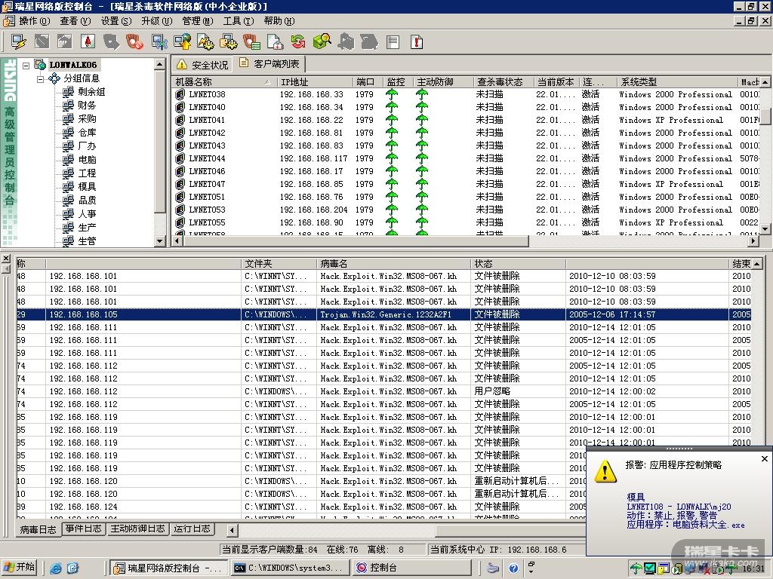Collapse the LONWALK06 root tree node

tap(26, 66)
